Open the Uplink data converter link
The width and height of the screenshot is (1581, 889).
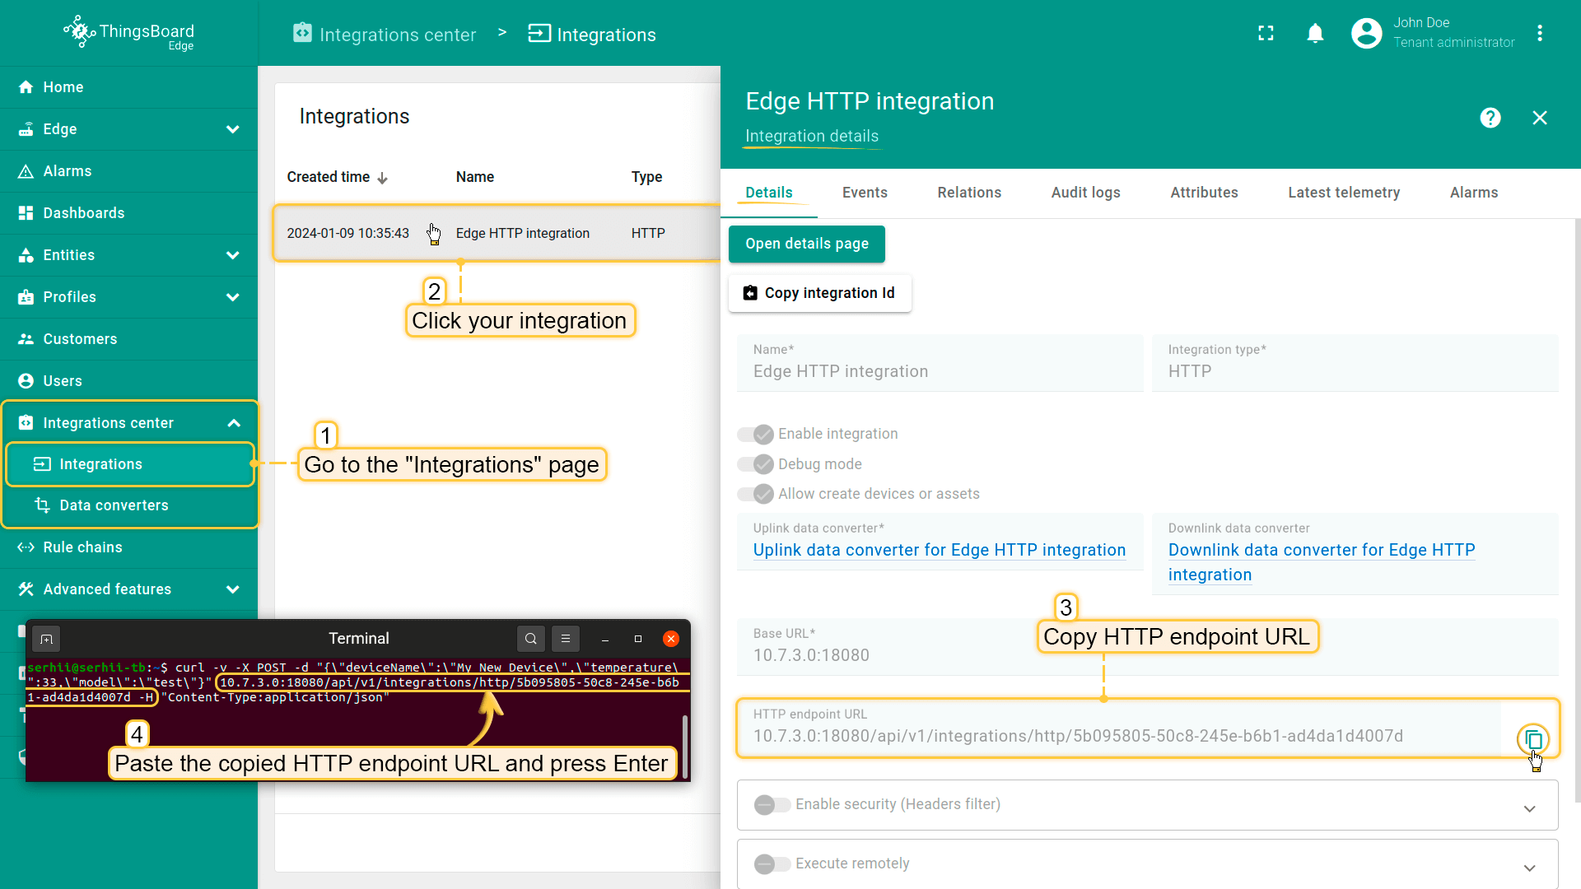(x=939, y=550)
